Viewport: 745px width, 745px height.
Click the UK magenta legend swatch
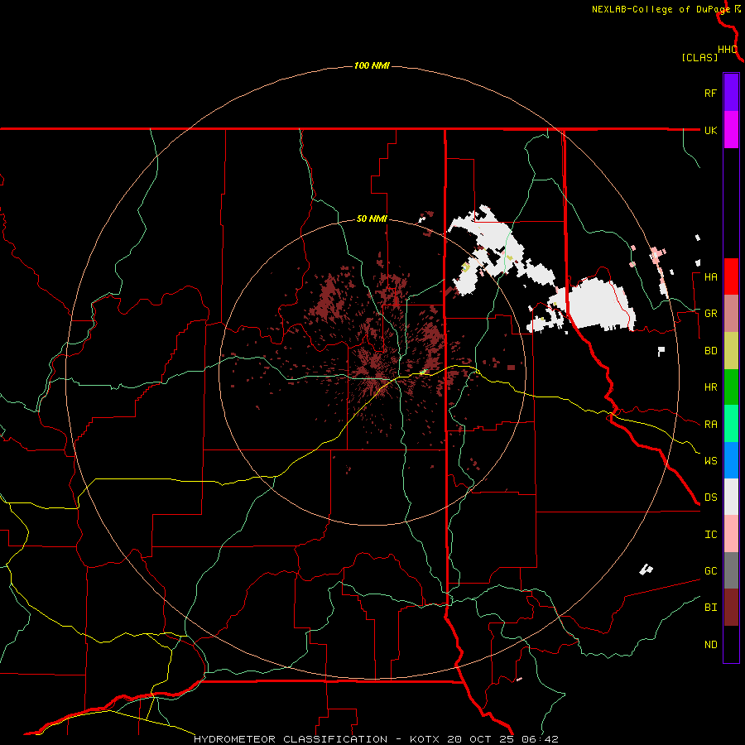(x=731, y=130)
